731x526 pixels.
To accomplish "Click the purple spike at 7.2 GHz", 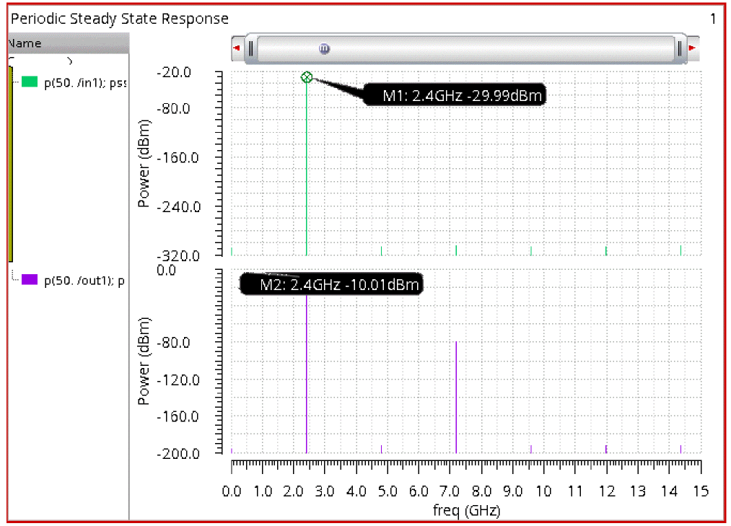I will pos(456,397).
